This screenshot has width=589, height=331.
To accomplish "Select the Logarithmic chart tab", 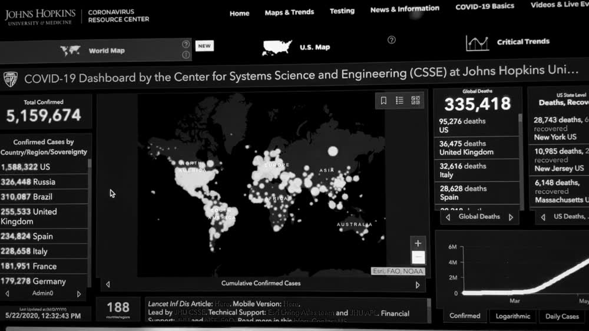I will (x=513, y=316).
